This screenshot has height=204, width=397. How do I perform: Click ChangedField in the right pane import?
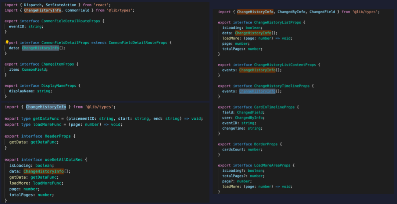(x=322, y=12)
